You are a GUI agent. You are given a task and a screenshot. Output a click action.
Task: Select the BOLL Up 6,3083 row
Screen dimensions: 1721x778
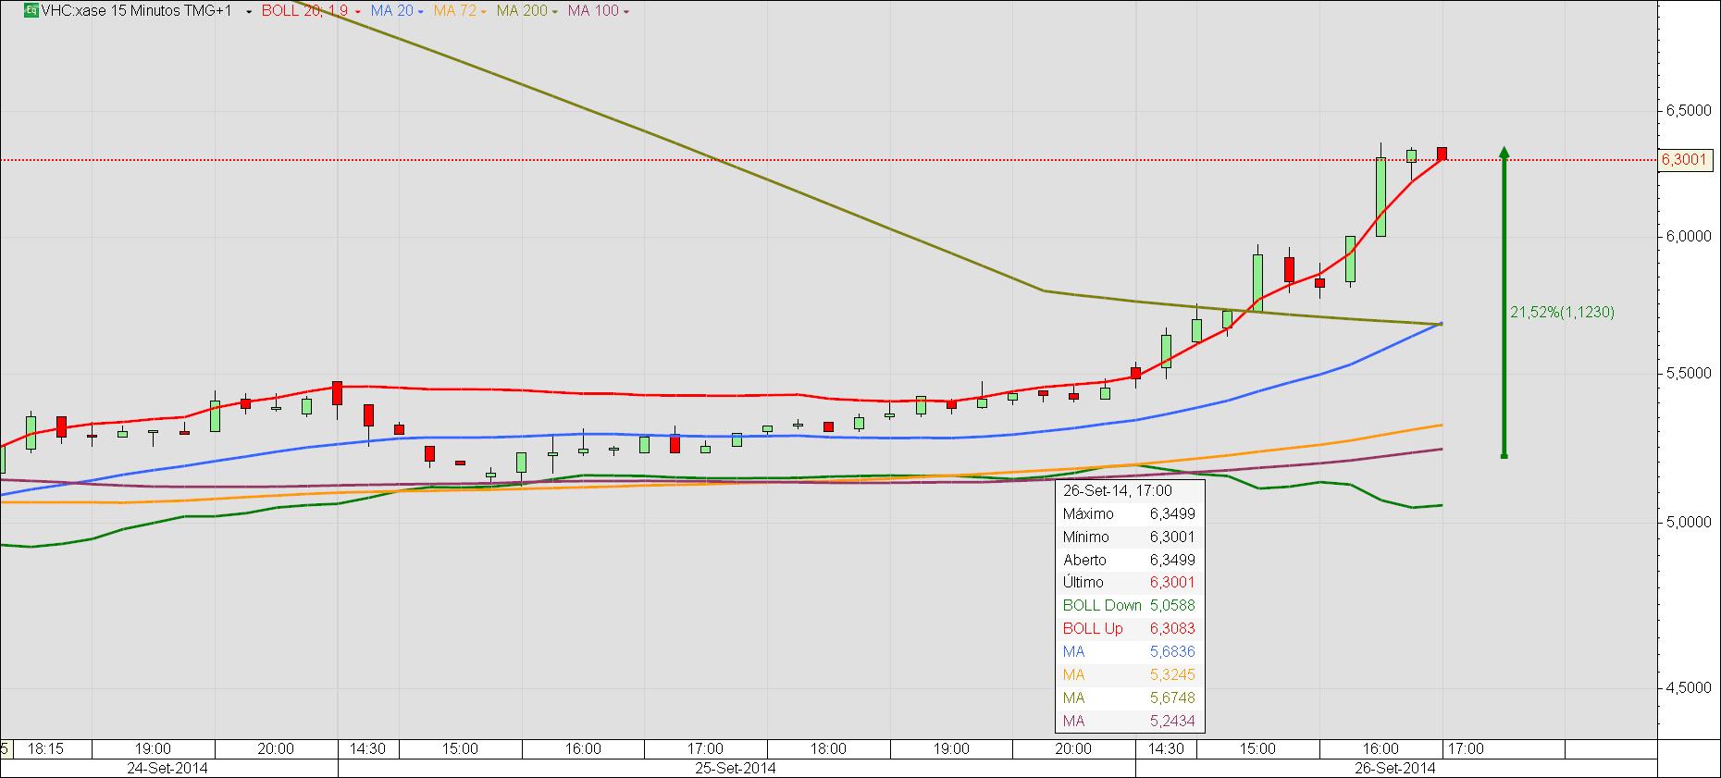(1130, 629)
